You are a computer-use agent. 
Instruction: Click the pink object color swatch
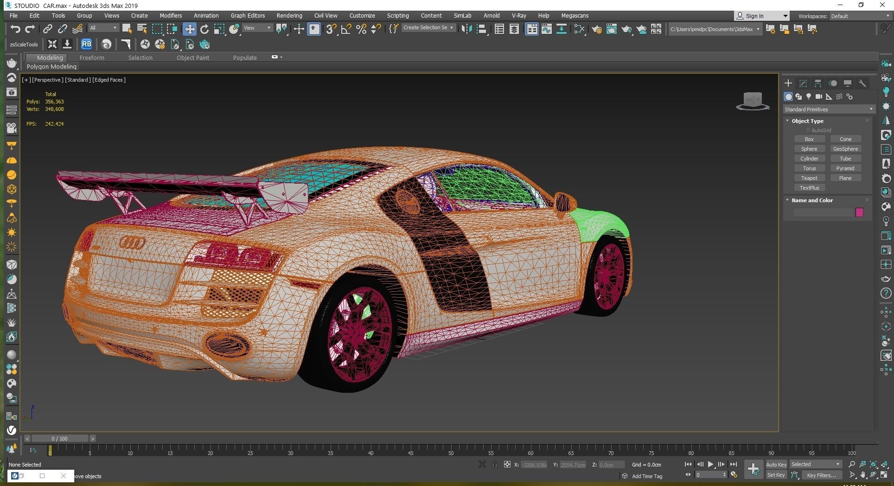(859, 212)
